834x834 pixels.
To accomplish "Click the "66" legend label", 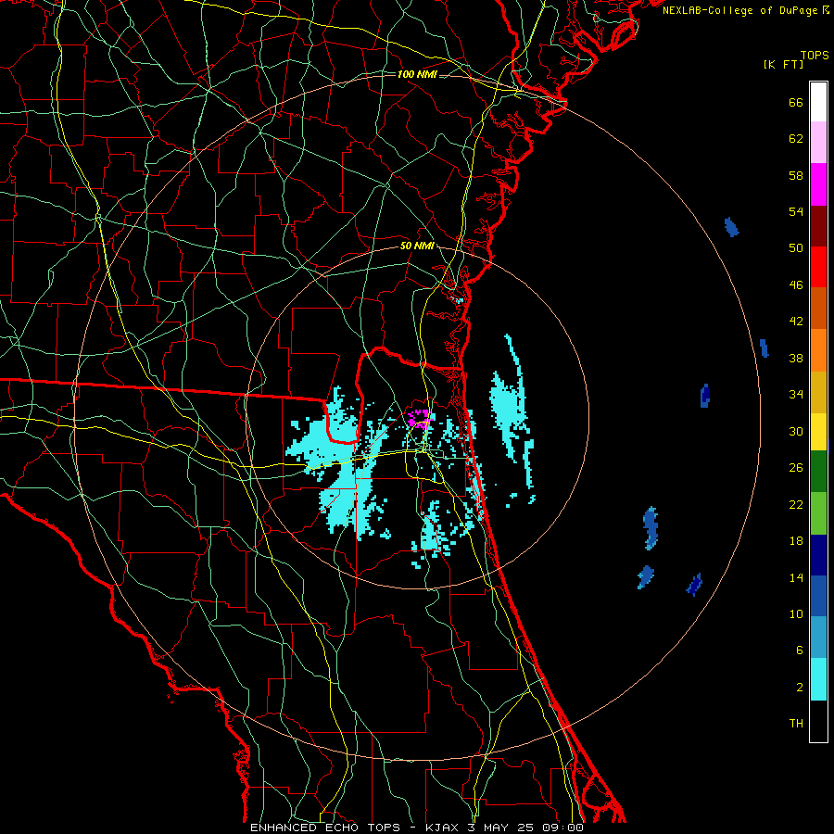I will tap(796, 103).
